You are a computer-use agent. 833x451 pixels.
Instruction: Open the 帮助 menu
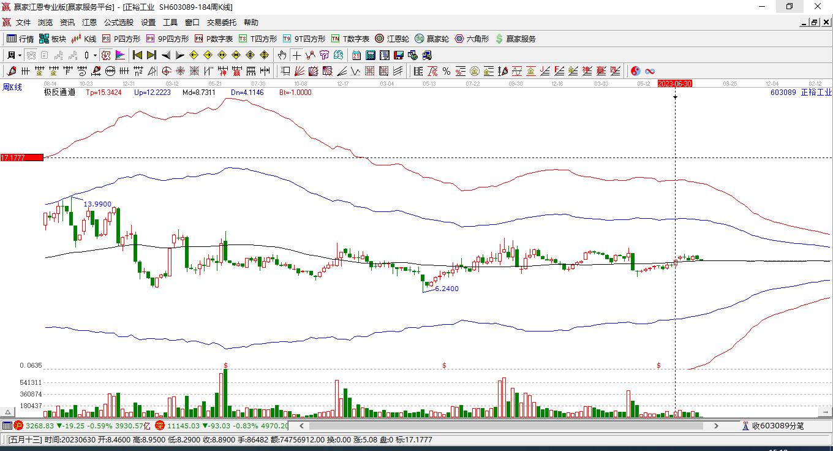click(x=251, y=23)
